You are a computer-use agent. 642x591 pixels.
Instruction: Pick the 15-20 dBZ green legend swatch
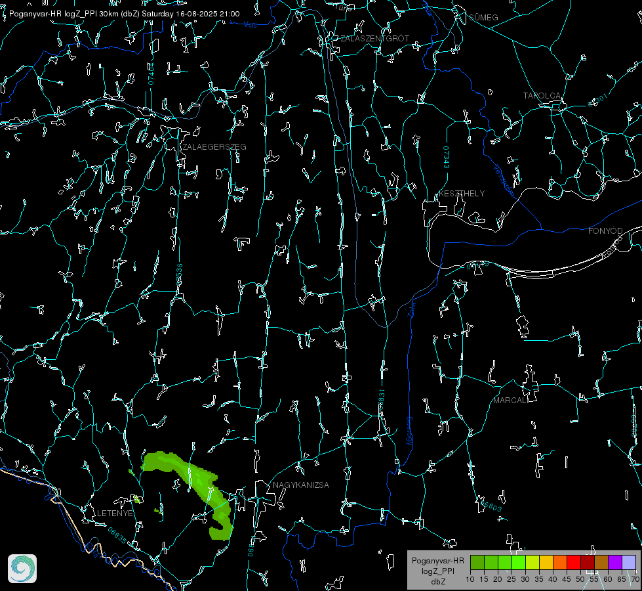pos(491,562)
